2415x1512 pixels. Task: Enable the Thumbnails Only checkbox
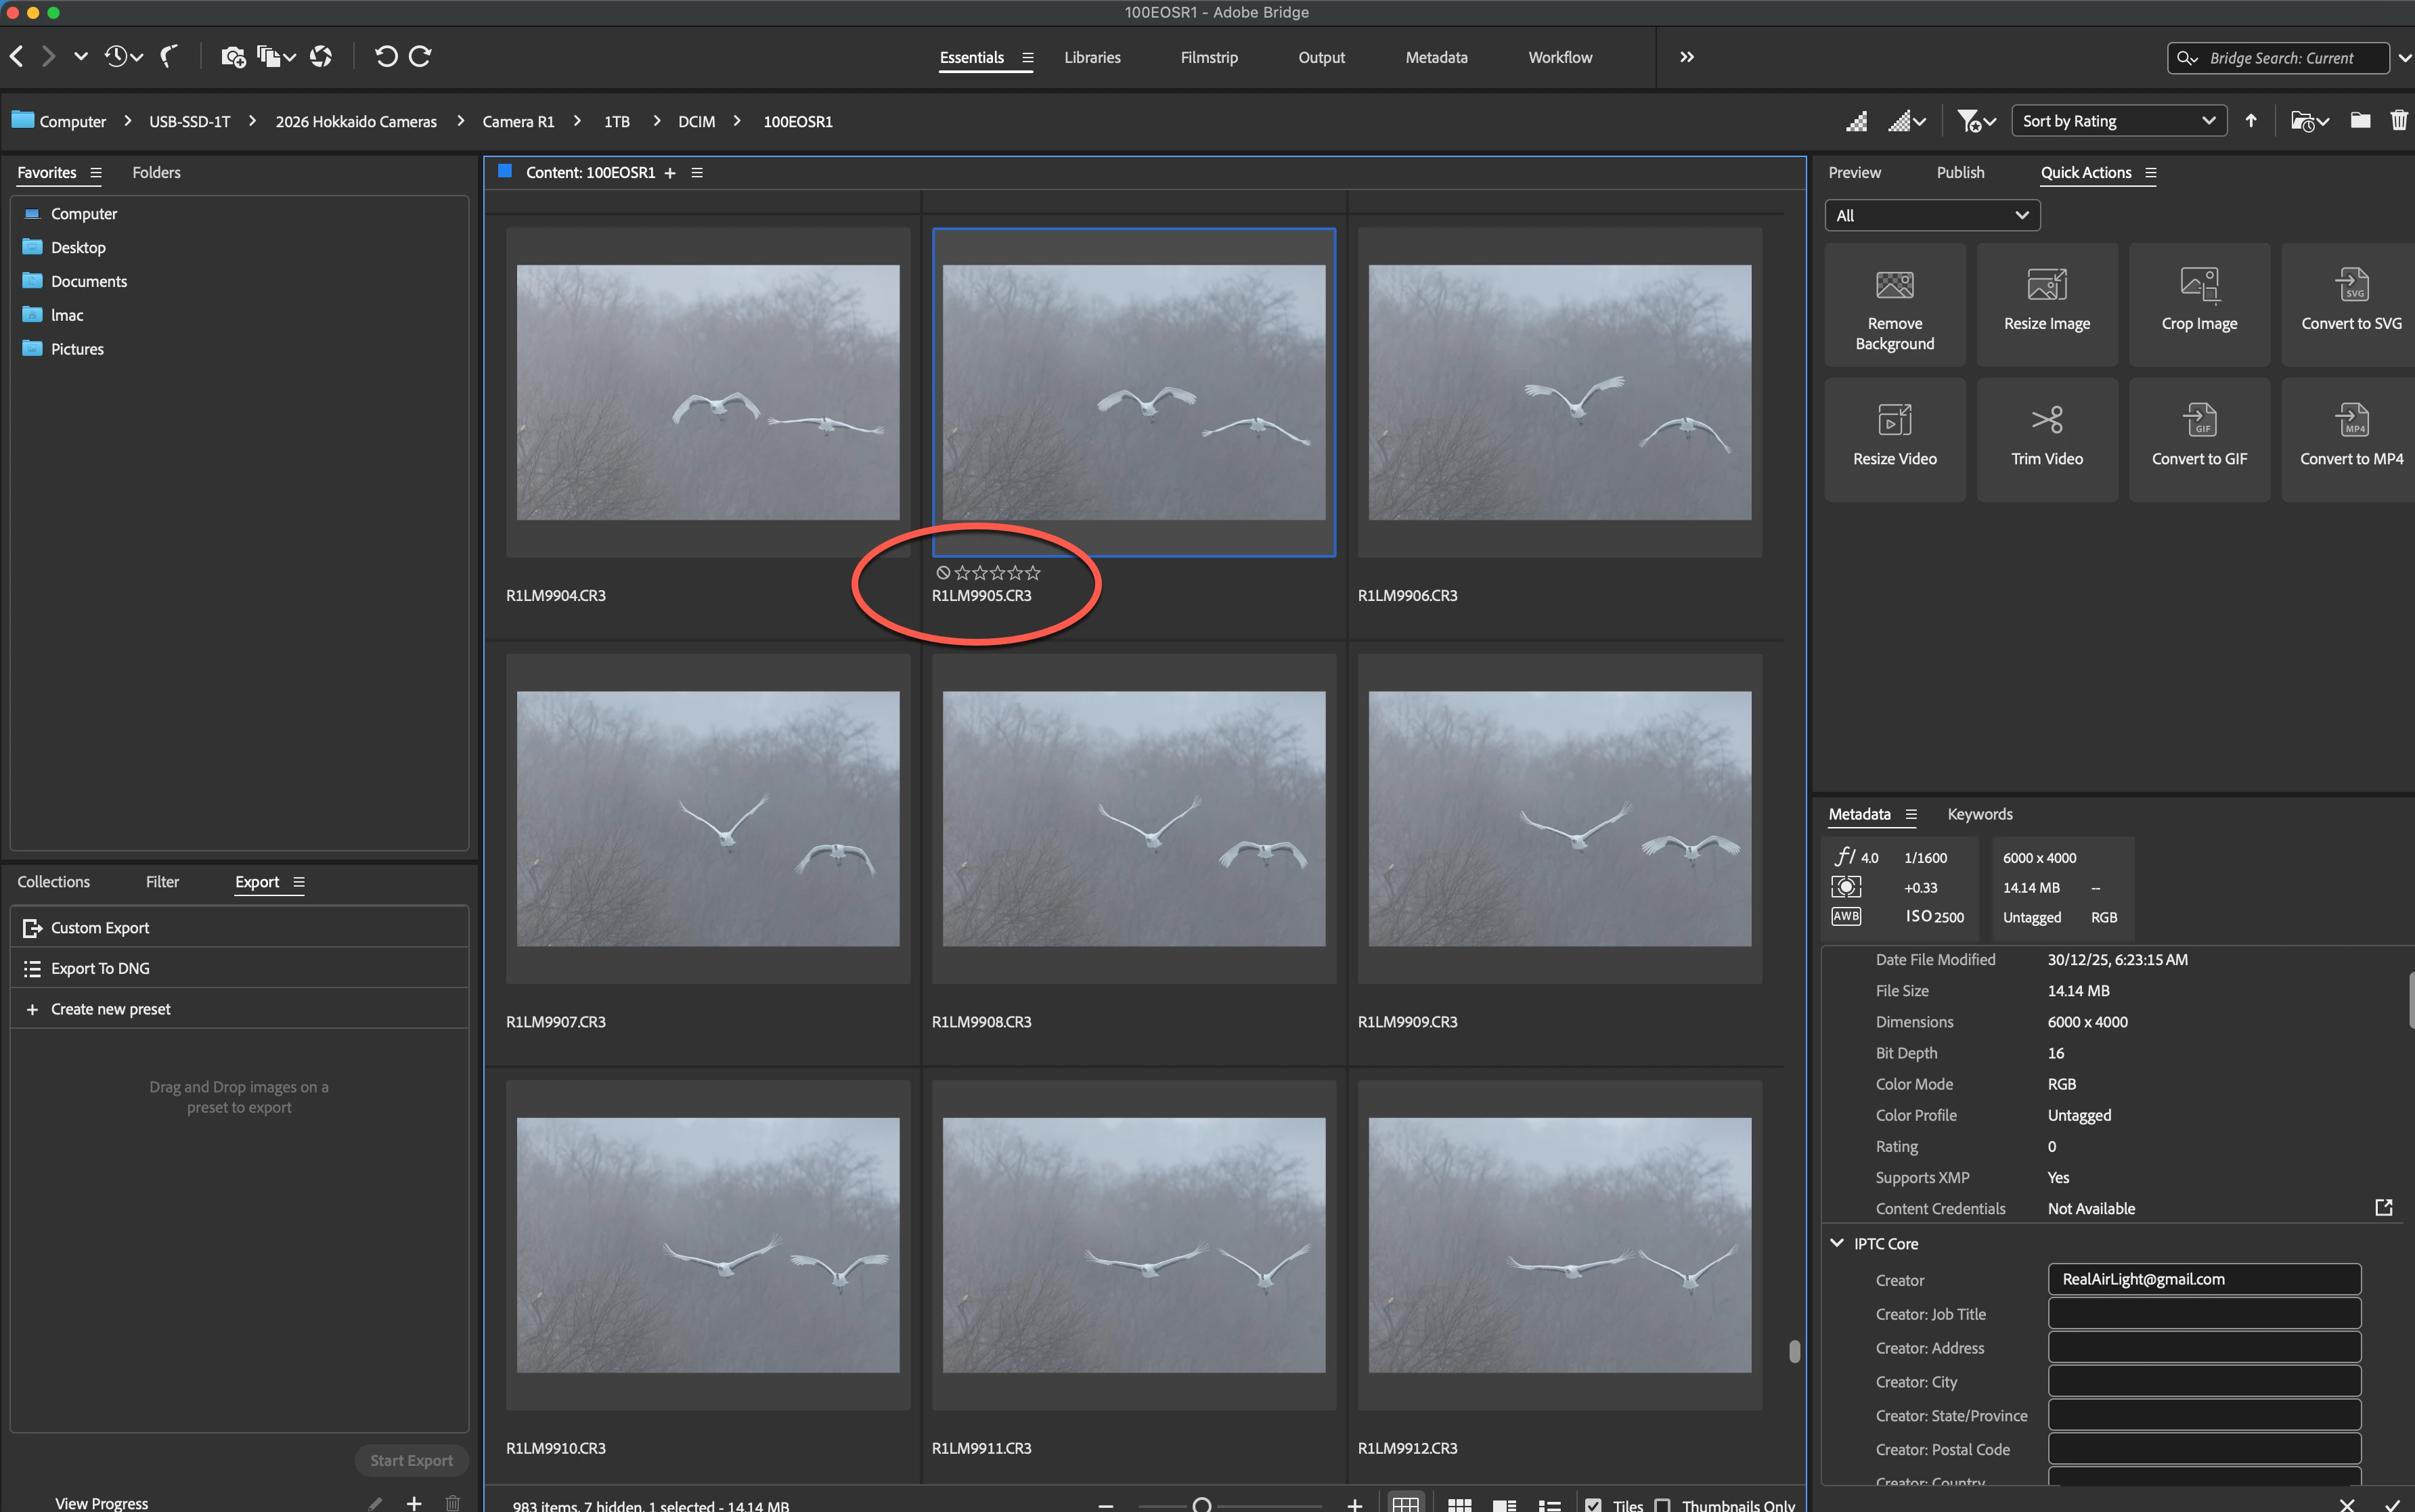tap(1662, 1504)
